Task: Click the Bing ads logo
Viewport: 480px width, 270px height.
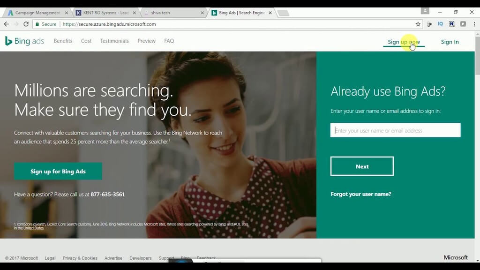Action: [24, 41]
